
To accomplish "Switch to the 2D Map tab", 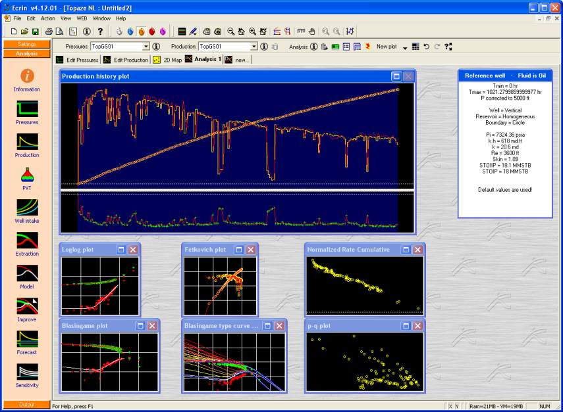I will [x=167, y=60].
